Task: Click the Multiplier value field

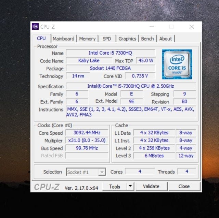Action: tap(88, 141)
